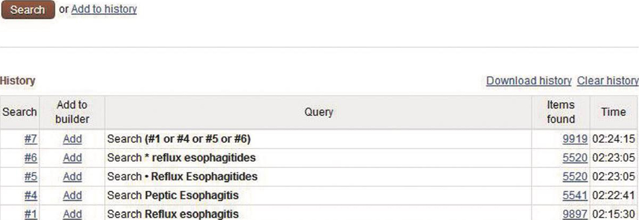639x220 pixels.
Task: View 5520 items for search #6
Action: [575, 158]
